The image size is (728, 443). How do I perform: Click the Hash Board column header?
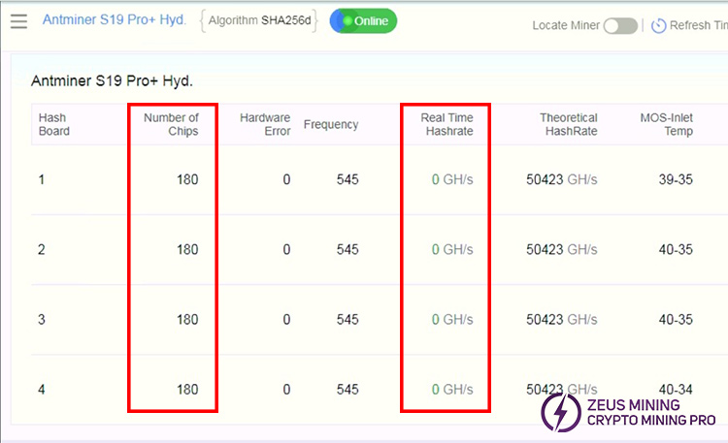tap(53, 124)
